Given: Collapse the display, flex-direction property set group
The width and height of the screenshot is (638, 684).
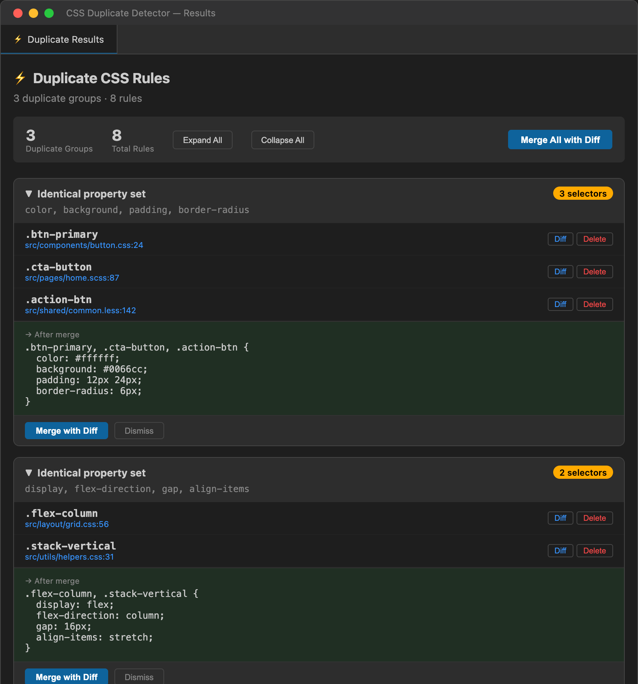Looking at the screenshot, I should pyautogui.click(x=29, y=473).
